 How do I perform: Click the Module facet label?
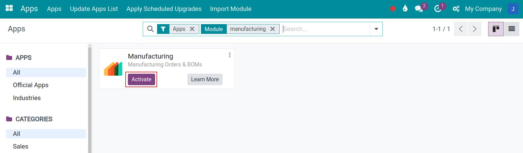[x=214, y=29]
